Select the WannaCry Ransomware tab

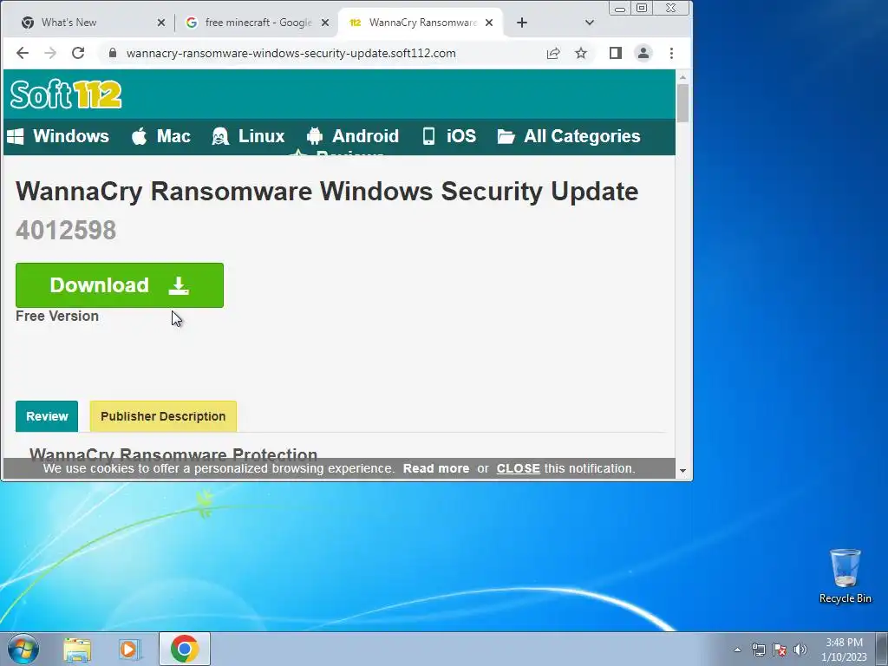[x=421, y=23]
